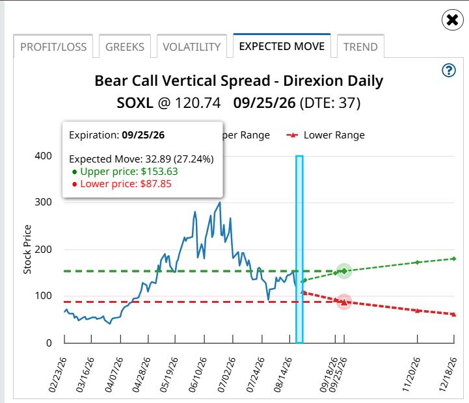Open the help question mark icon
469x403 pixels.
tap(449, 71)
